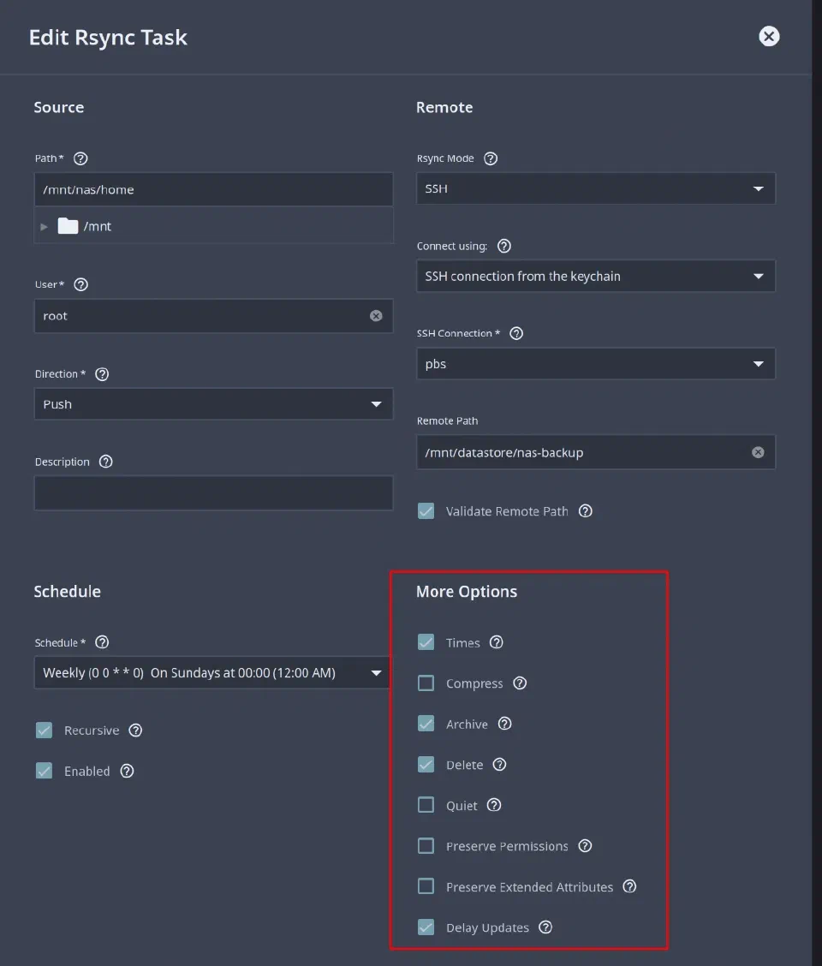The width and height of the screenshot is (822, 966).
Task: Open help tooltip for Compress option
Action: coord(520,683)
